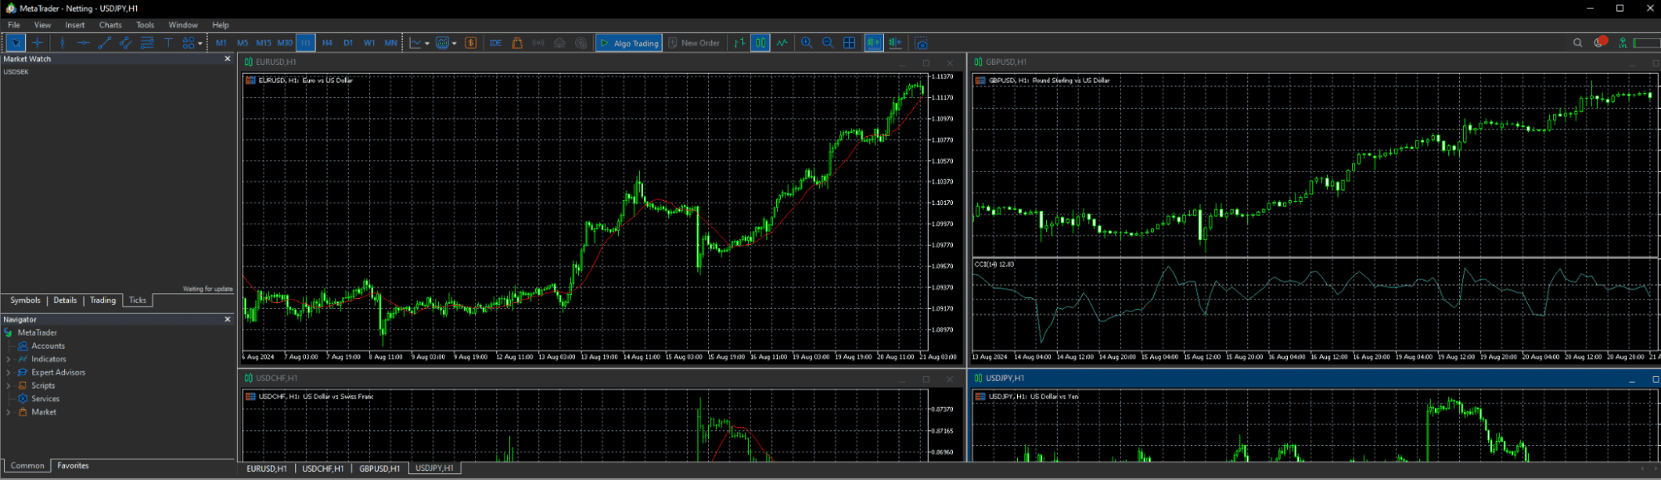
Task: Switch to the GBPUSD,H1 chart tab
Action: [379, 468]
